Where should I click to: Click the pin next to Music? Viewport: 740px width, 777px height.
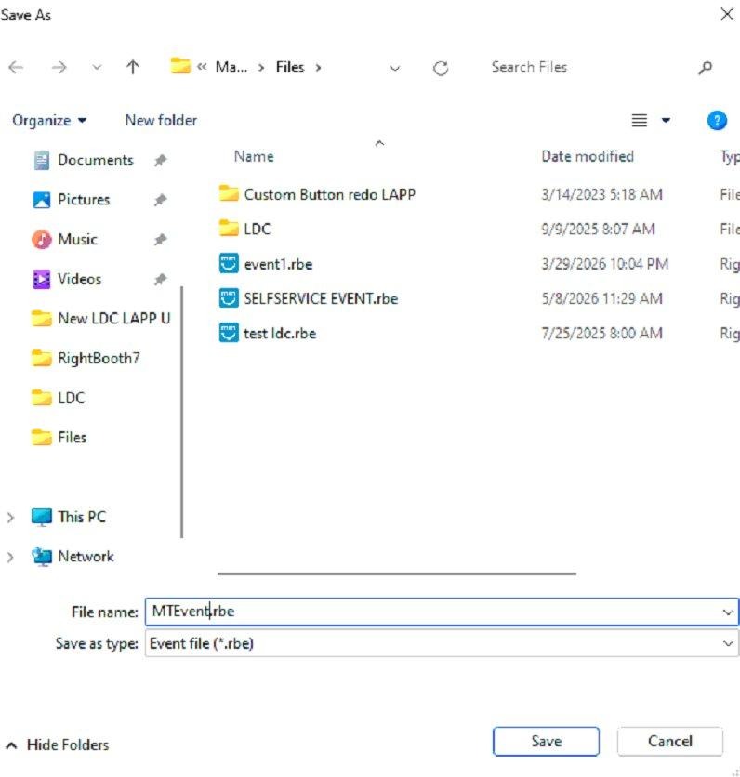coord(160,240)
